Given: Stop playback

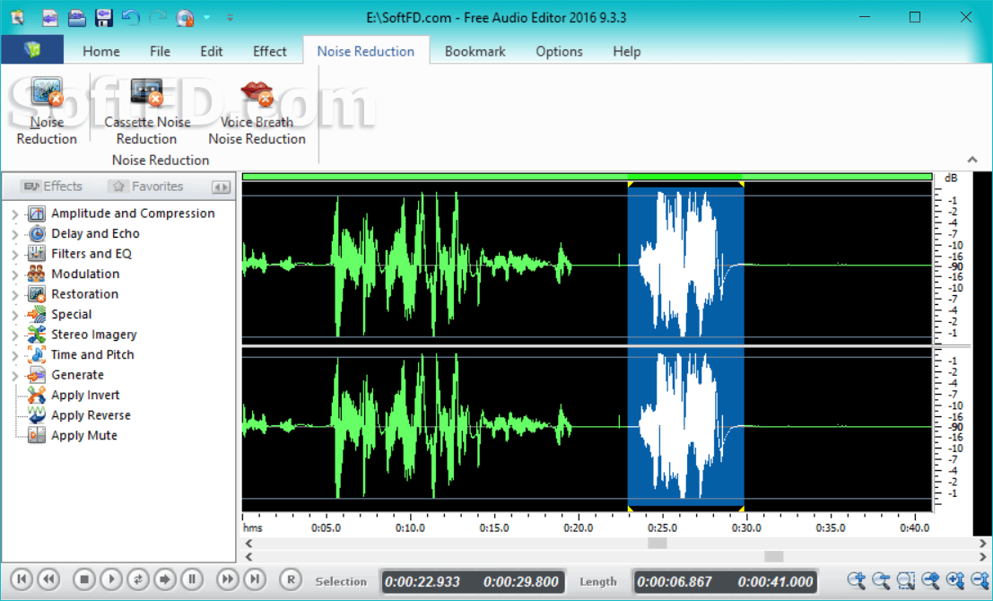Looking at the screenshot, I should tap(83, 579).
